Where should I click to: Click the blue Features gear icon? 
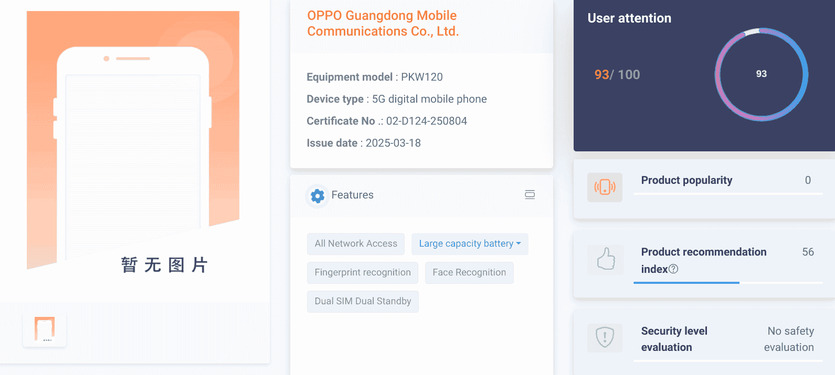[x=318, y=196]
